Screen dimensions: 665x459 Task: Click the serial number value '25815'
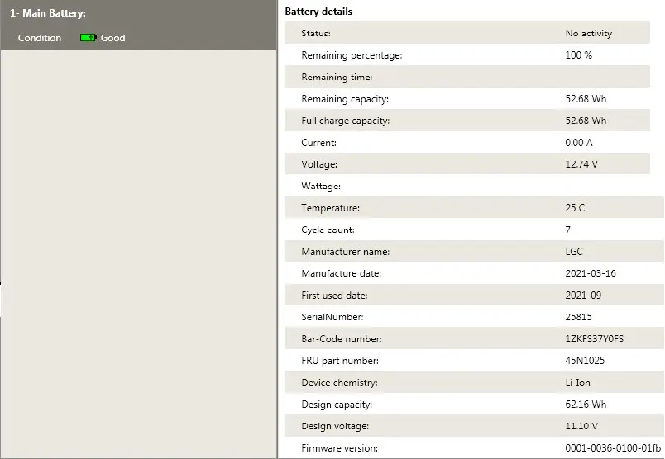[x=578, y=317]
